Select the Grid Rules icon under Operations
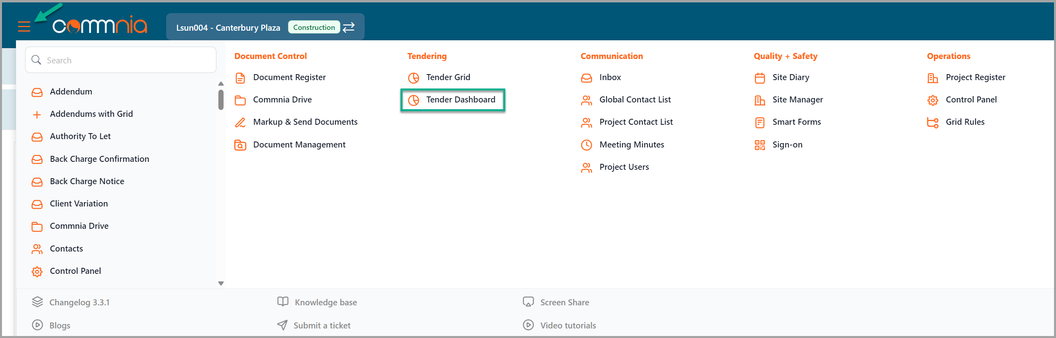 (x=933, y=122)
